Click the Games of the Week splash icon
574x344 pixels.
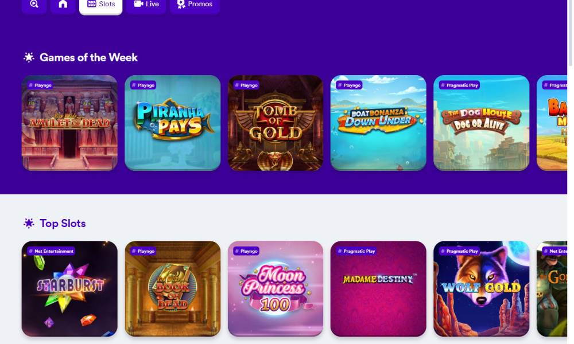(x=29, y=57)
